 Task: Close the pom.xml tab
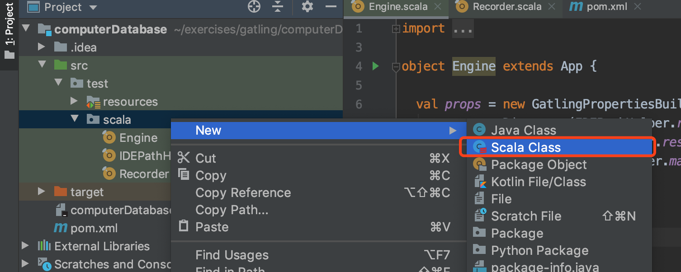[638, 7]
